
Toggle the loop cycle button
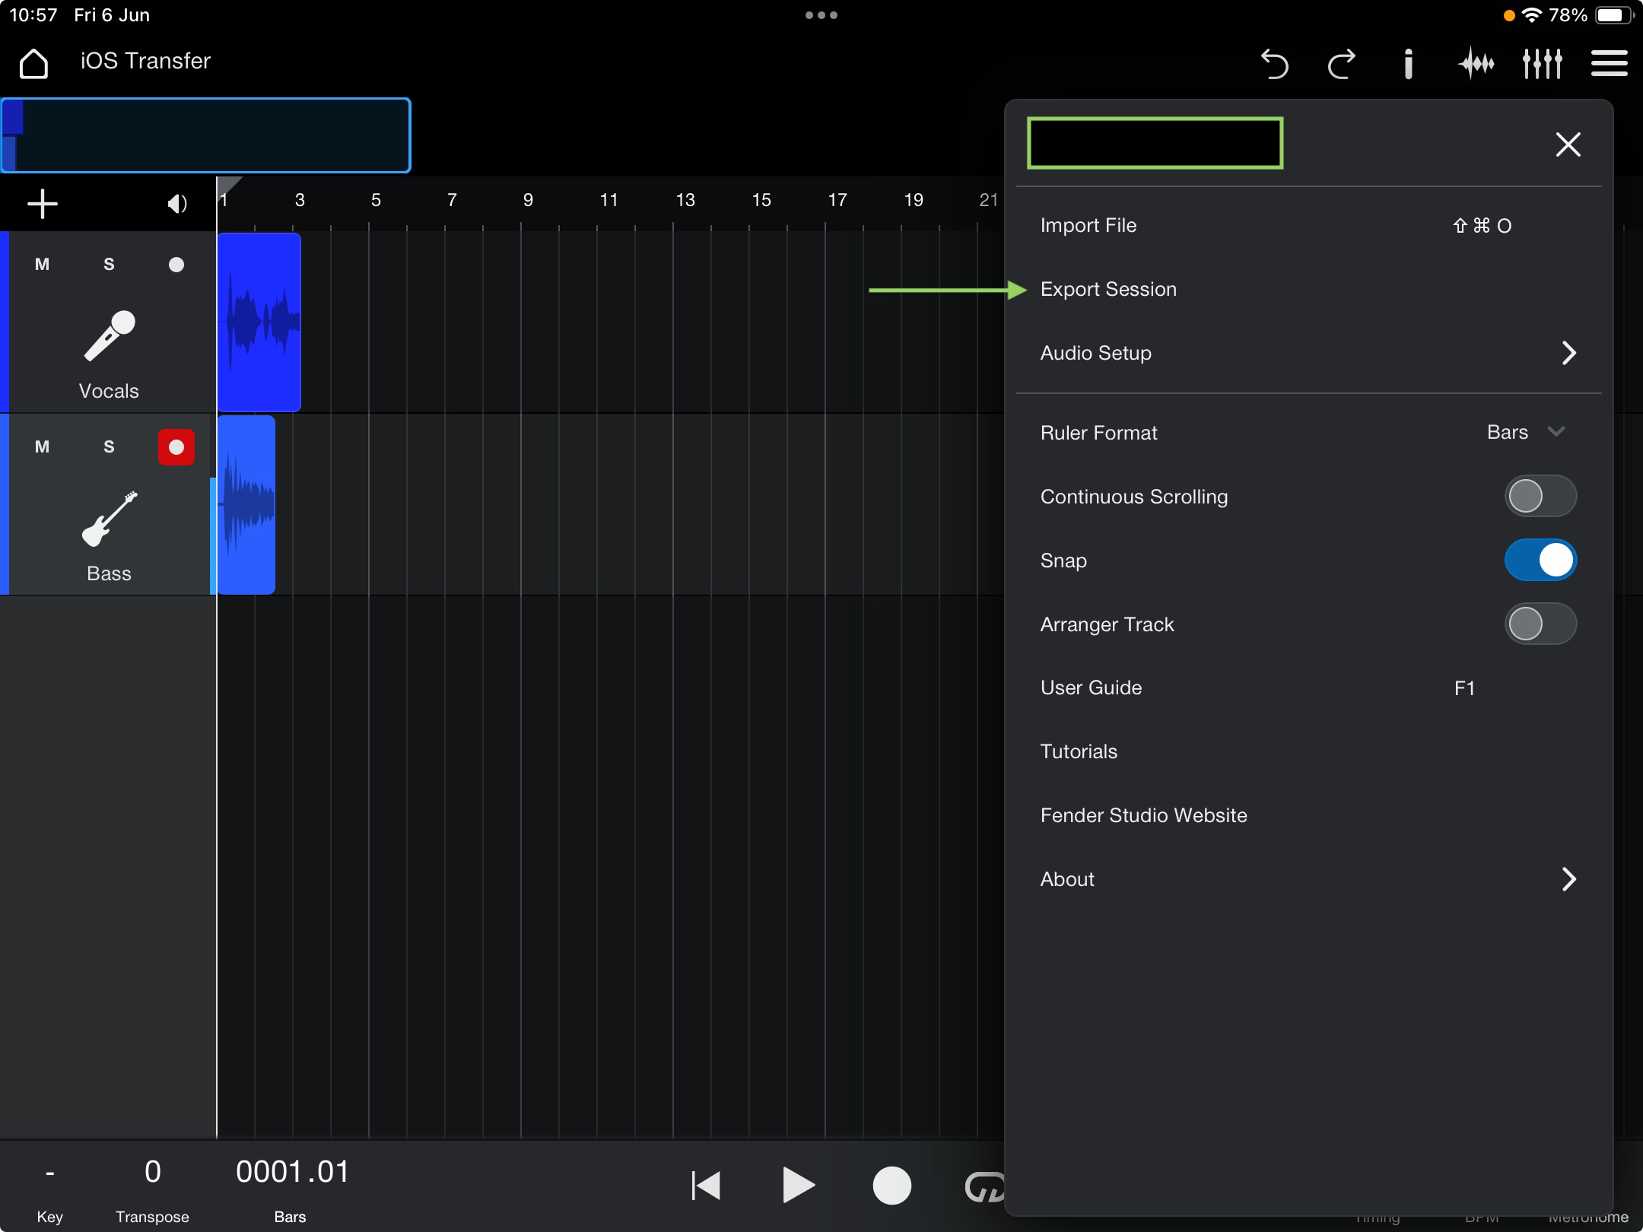tap(984, 1186)
